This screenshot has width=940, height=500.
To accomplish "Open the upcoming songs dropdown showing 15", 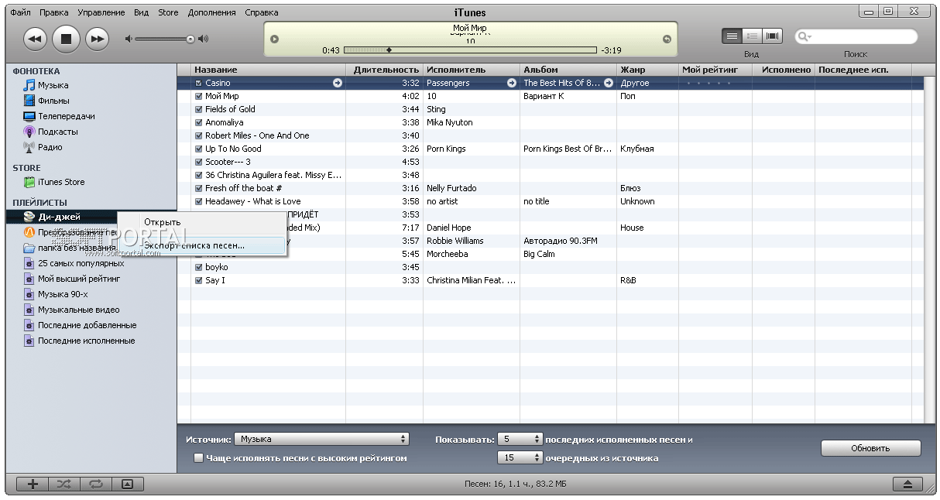I will (520, 457).
